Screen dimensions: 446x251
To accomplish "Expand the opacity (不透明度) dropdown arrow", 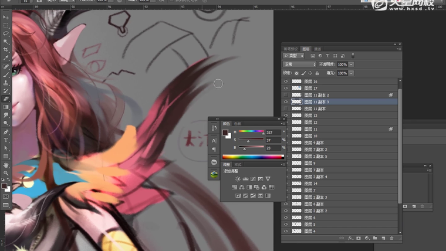I will (x=351, y=64).
